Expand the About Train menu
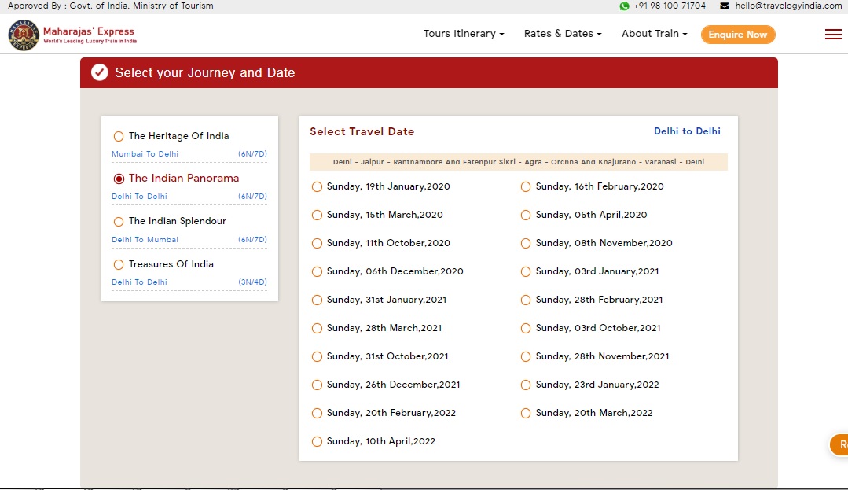This screenshot has width=848, height=490. tap(654, 34)
